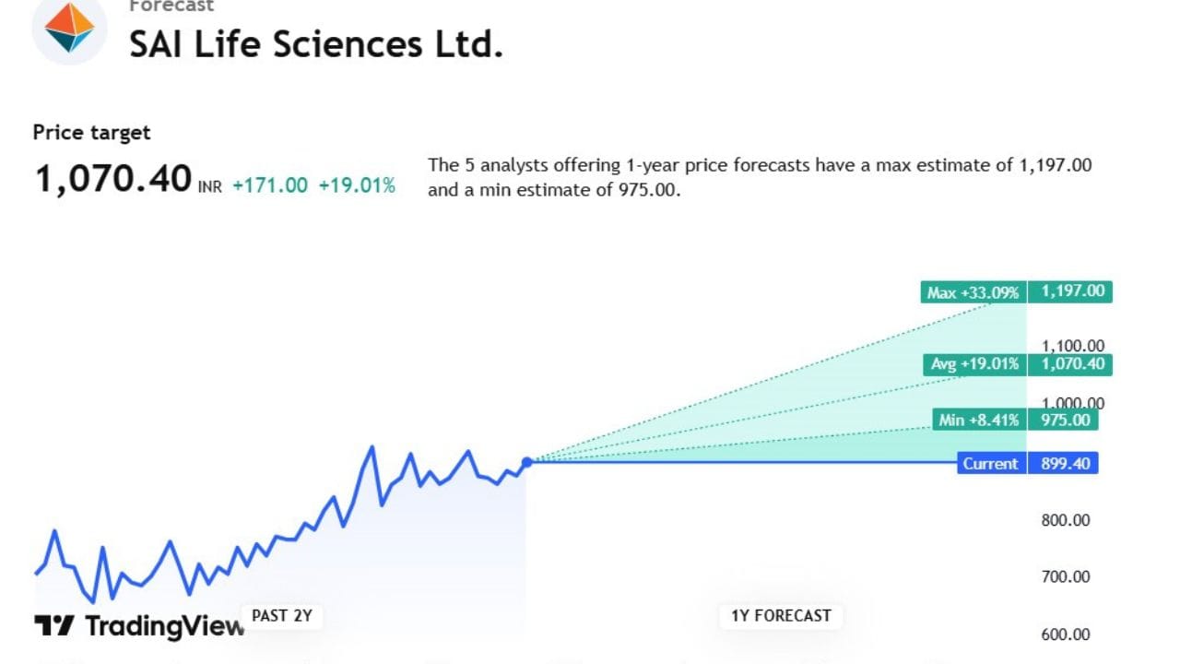Select the PAST 2Y label
The width and height of the screenshot is (1180, 664).
(x=282, y=615)
